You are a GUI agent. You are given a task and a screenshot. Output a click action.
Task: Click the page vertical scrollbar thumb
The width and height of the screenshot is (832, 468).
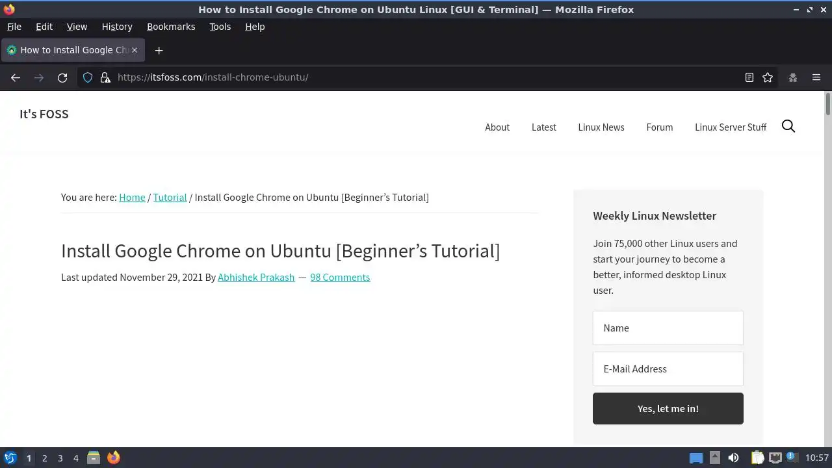(x=828, y=104)
